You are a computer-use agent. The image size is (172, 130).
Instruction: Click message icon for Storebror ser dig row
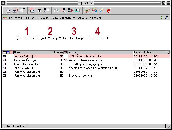[4, 75]
